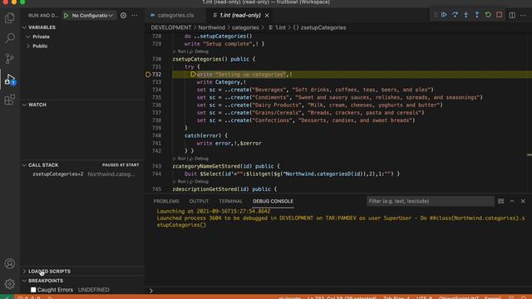Screen dimensions: 532x299
Task: Open the Accounts menu icon
Action: pyautogui.click(x=9, y=263)
